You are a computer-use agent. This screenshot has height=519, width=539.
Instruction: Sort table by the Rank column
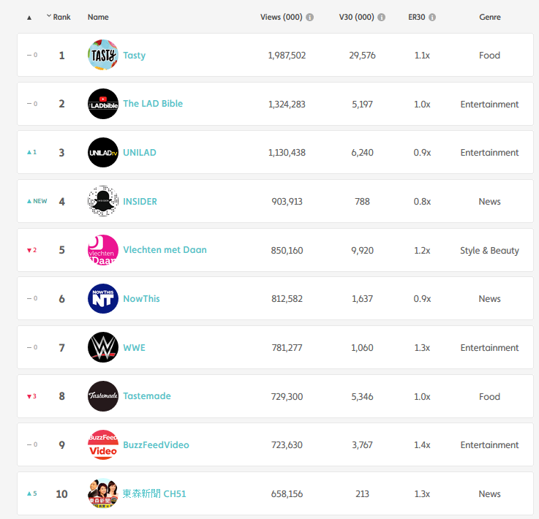point(59,17)
